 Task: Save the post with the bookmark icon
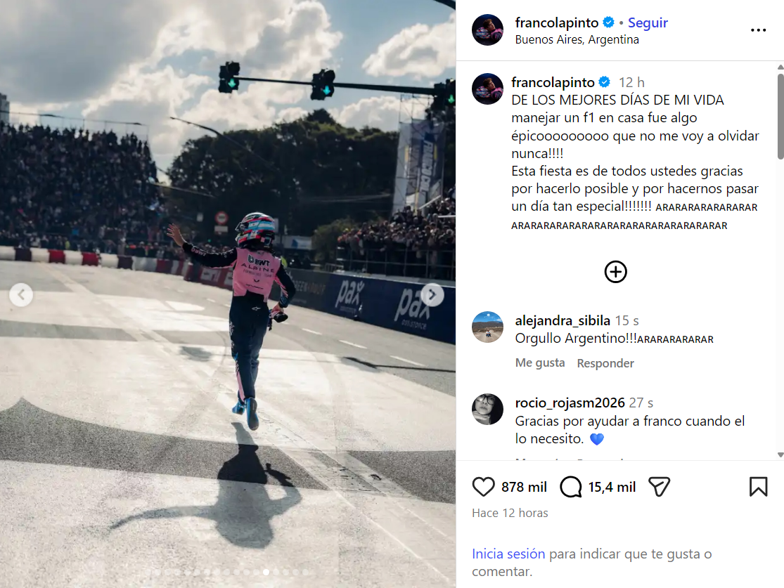tap(758, 487)
